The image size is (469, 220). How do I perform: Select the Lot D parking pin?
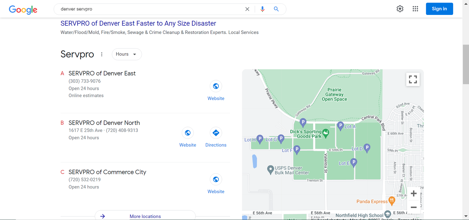[x=367, y=148]
